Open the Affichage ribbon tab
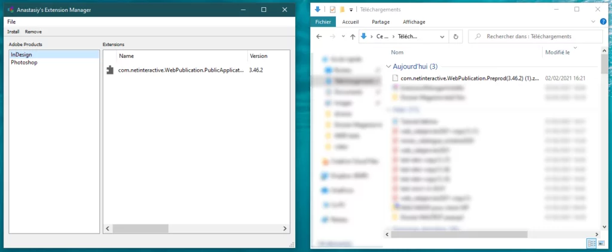Image resolution: width=612 pixels, height=252 pixels. [414, 22]
